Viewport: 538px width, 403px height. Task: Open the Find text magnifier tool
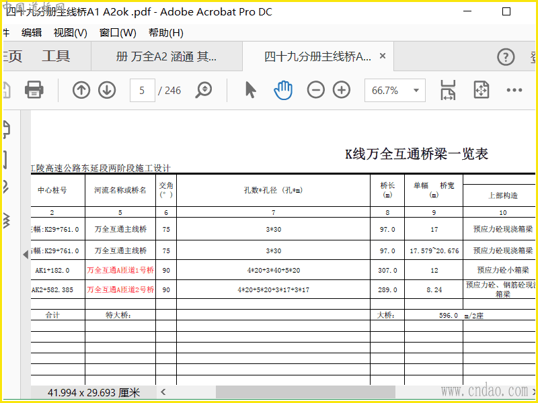pyautogui.click(x=204, y=90)
